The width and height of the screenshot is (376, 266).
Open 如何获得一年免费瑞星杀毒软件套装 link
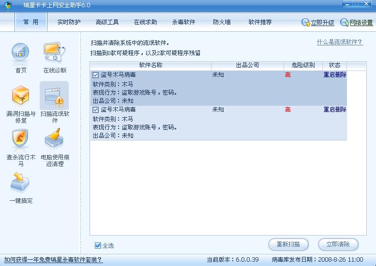pyautogui.click(x=53, y=260)
